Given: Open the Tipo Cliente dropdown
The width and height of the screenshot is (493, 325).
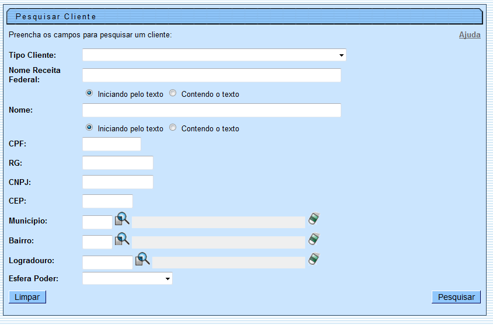Looking at the screenshot, I should pos(214,55).
